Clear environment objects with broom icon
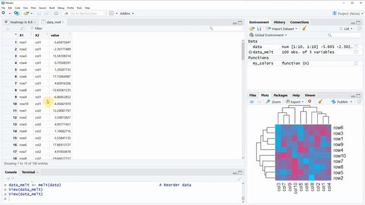Image resolution: width=365 pixels, height=205 pixels. point(304,29)
